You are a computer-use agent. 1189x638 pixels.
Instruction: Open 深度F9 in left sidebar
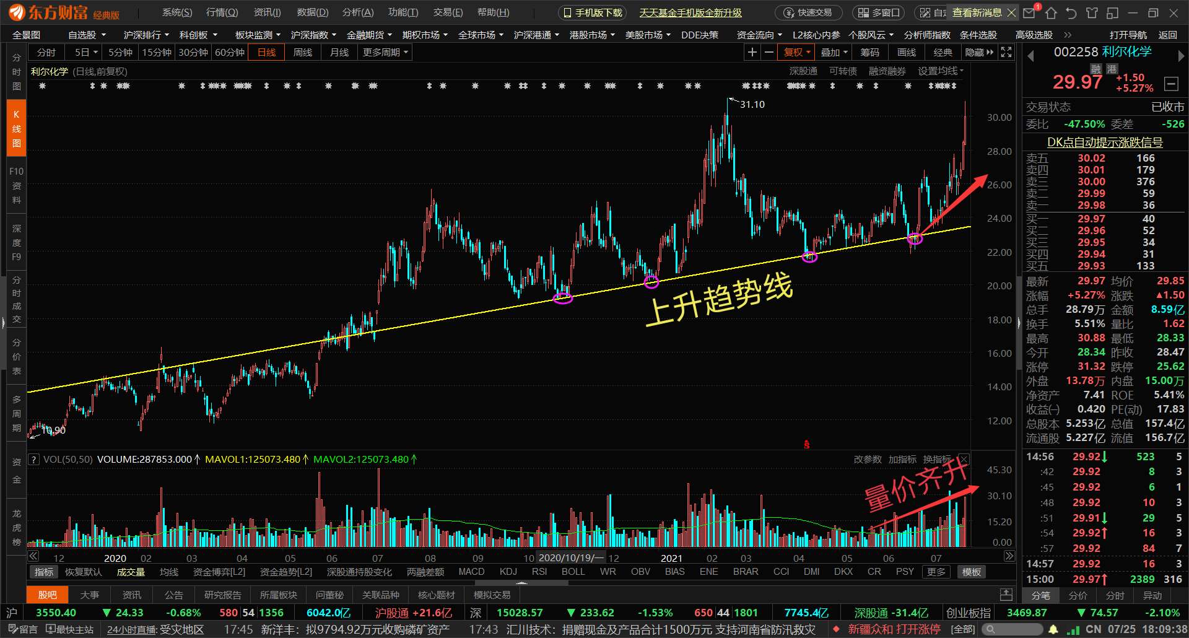coord(16,242)
